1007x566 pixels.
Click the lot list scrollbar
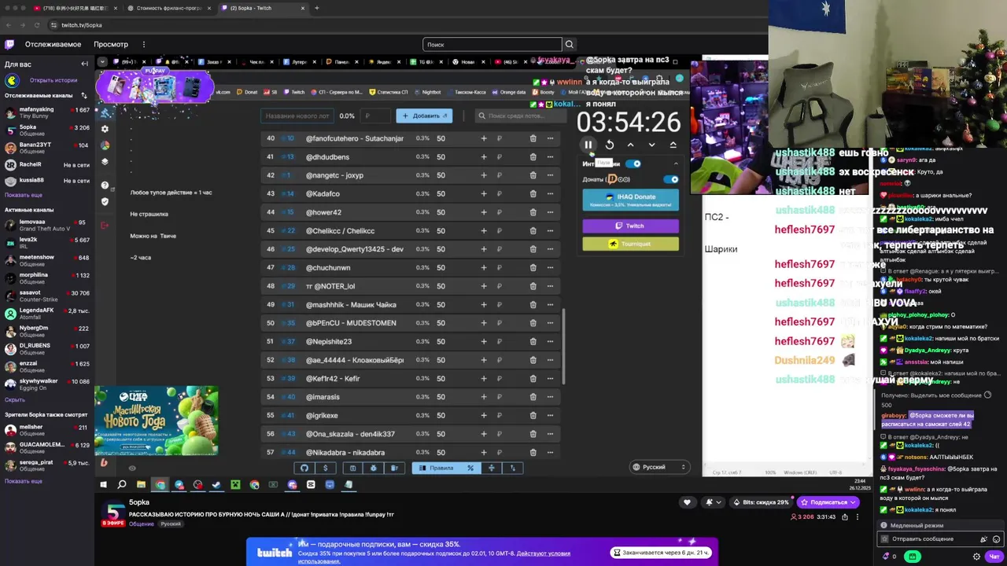[x=563, y=346]
